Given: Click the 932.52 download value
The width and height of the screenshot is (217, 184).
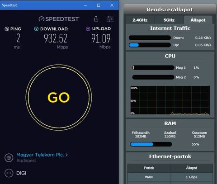Looking at the screenshot, I should coord(56,38).
